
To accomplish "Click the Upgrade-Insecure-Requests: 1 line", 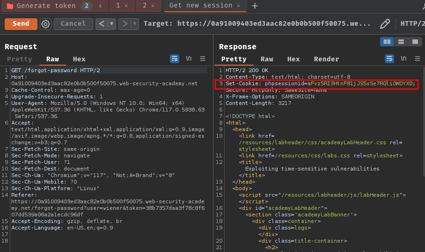I will tap(57, 96).
